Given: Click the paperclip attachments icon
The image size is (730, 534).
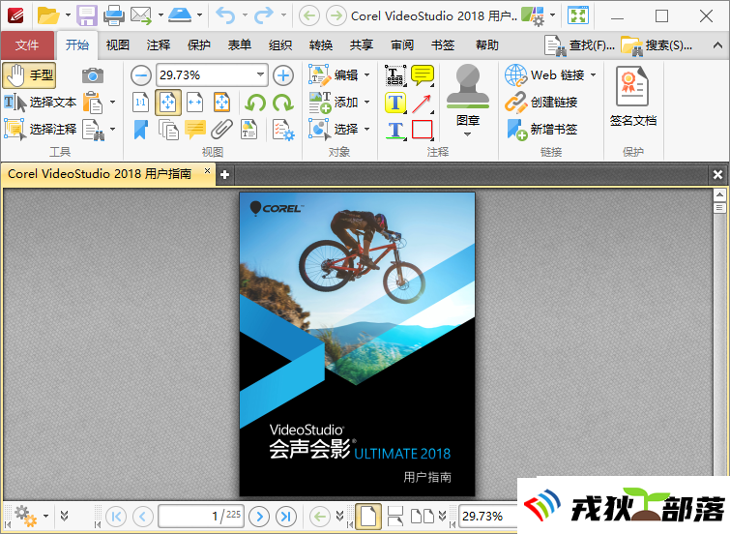Looking at the screenshot, I should 221,129.
